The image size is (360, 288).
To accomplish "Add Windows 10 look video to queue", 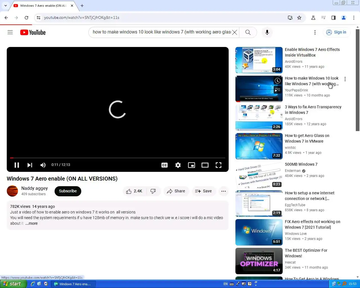I will coord(278,90).
